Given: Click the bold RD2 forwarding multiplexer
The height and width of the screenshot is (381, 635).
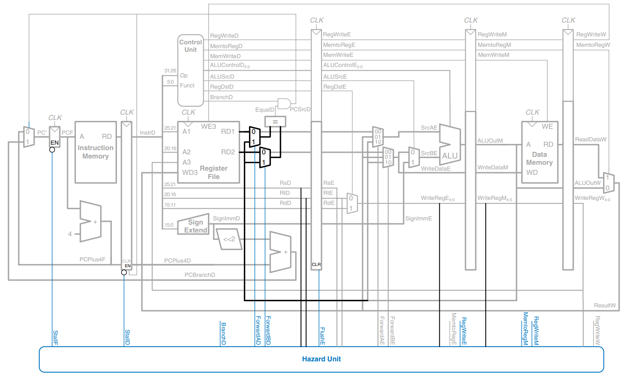Looking at the screenshot, I should (x=264, y=157).
